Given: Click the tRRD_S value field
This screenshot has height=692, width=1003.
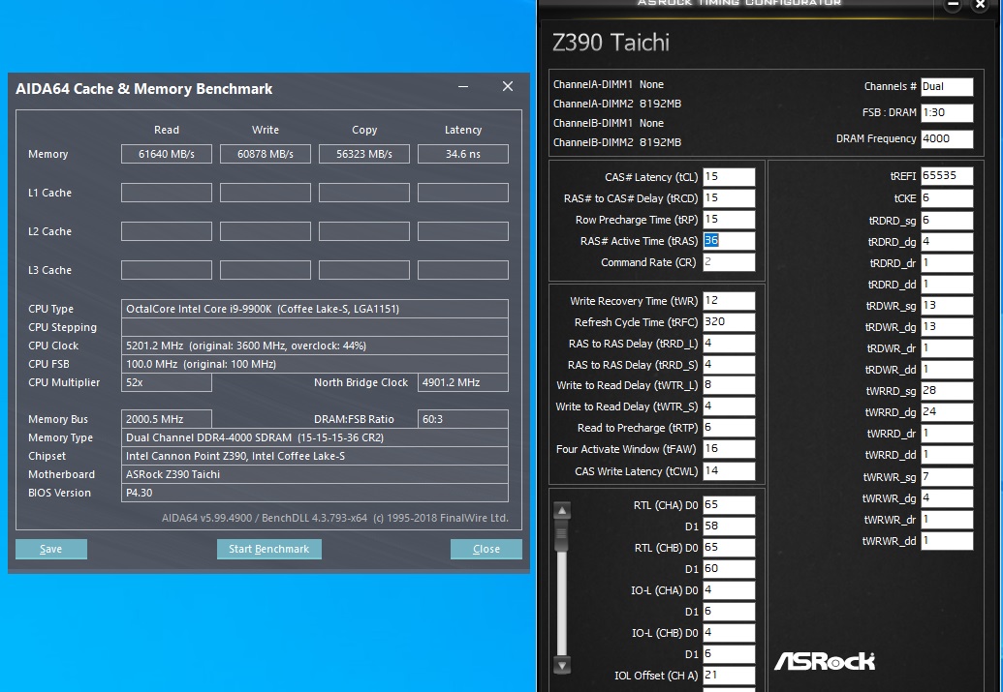Looking at the screenshot, I should click(729, 364).
